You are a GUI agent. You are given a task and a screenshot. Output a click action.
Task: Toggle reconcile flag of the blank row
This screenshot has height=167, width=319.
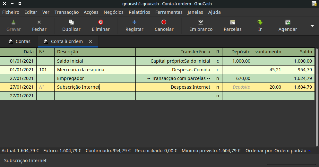(218, 96)
